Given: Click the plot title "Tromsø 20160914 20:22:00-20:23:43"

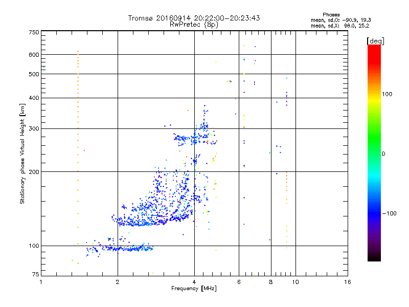Looking at the screenshot, I should [194, 18].
